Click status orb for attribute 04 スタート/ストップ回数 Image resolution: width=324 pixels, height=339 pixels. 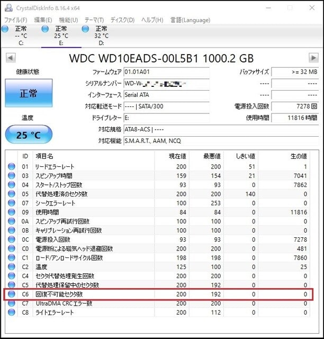(12, 185)
